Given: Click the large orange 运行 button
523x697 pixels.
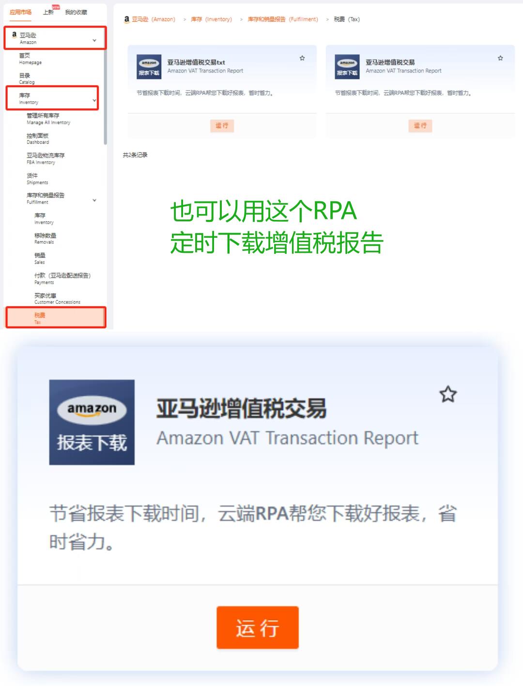Looking at the screenshot, I should click(258, 628).
